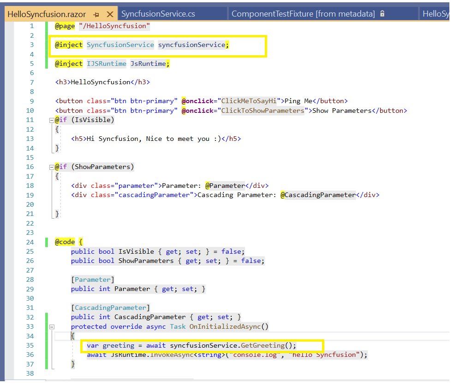Open the ComponentTestFixture [from metadata] tab
454x384 pixels.
pos(303,14)
